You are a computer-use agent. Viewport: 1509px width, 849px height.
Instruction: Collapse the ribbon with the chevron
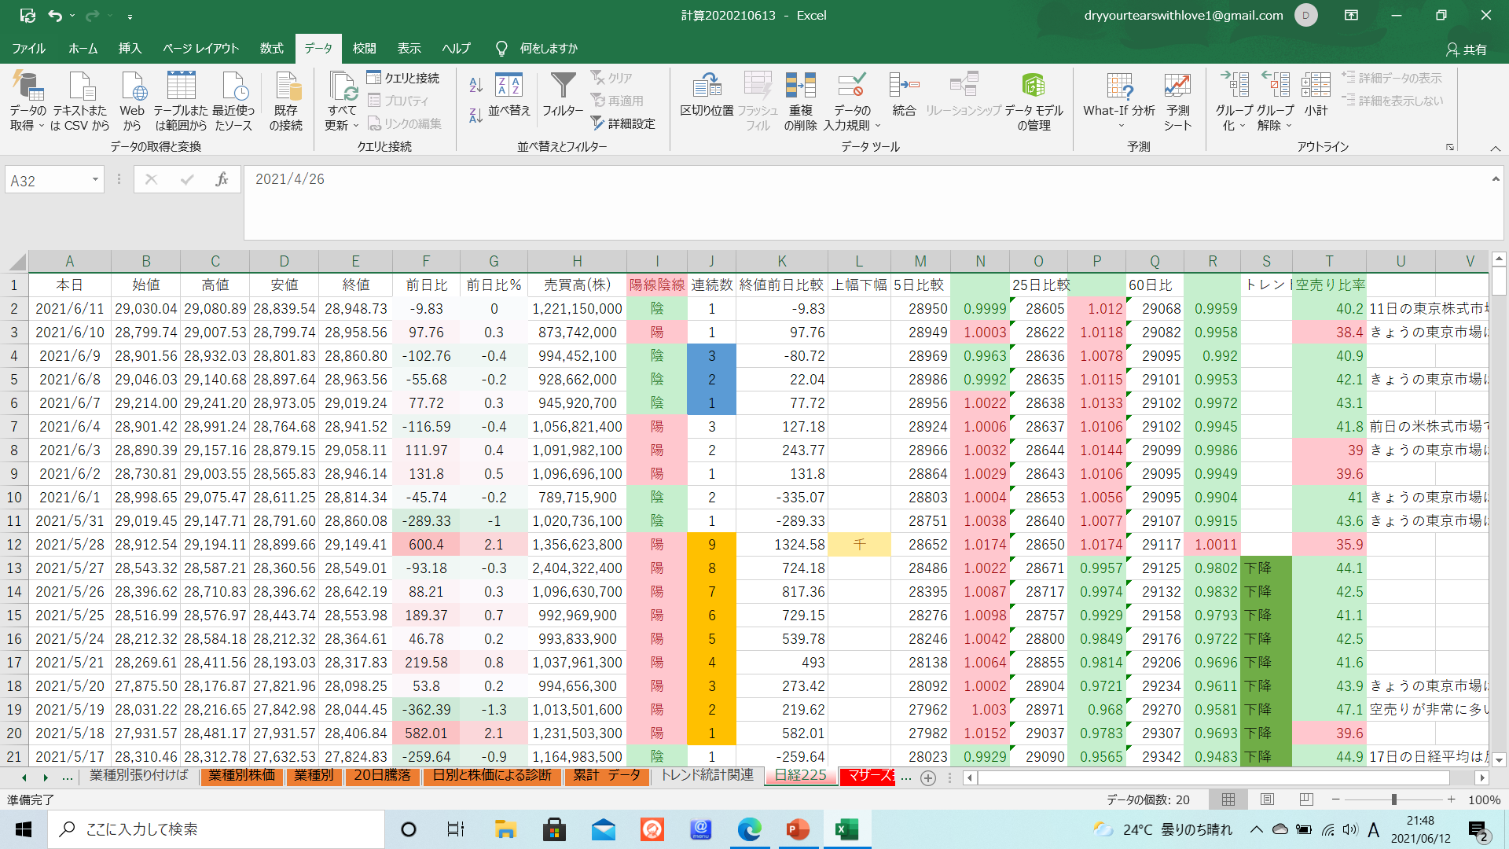pos(1495,148)
